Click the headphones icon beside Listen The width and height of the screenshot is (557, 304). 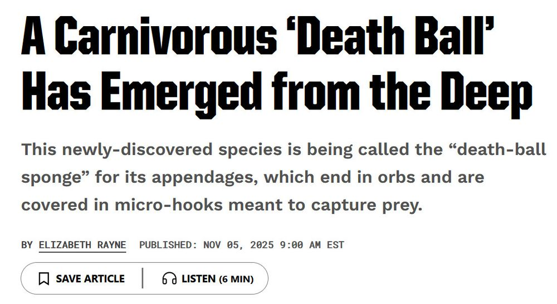tap(169, 278)
